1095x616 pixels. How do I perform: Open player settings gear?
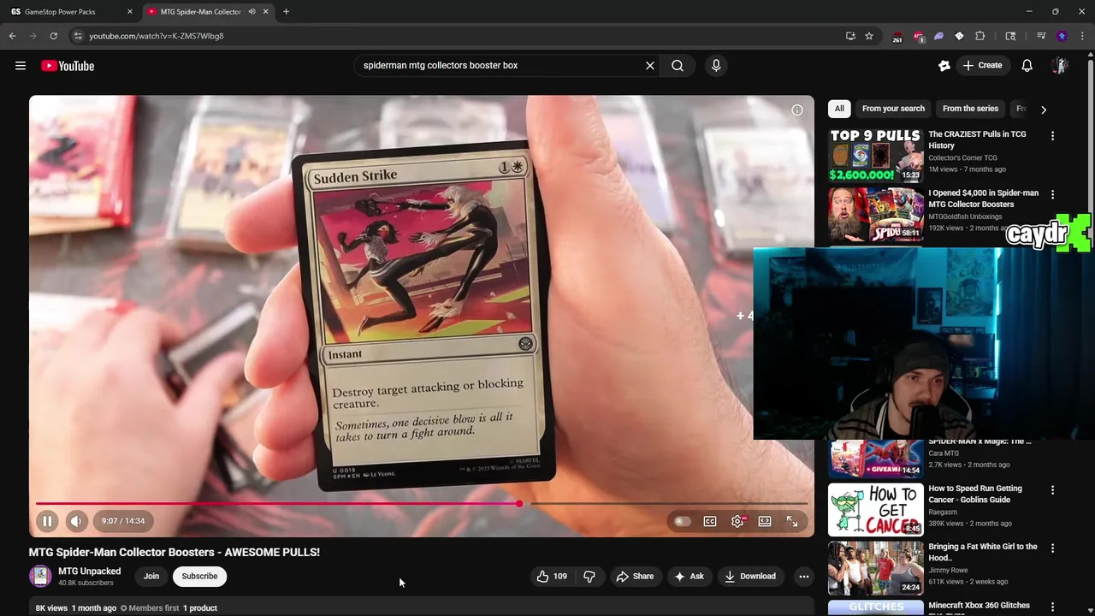[x=737, y=521]
